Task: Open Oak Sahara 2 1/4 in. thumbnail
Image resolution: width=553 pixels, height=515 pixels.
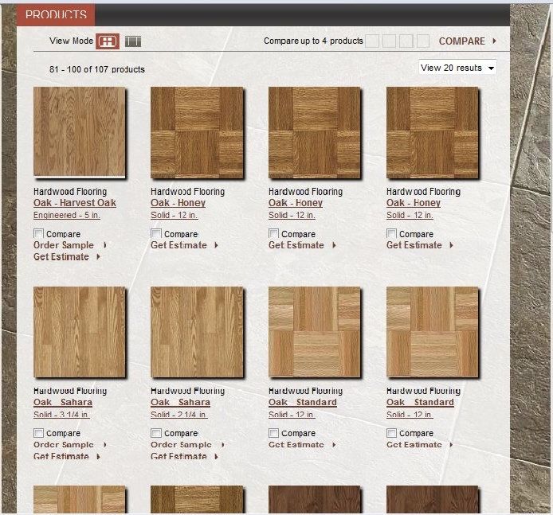Action: point(197,332)
